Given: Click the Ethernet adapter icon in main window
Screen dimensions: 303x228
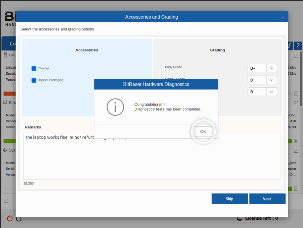Looking at the screenshot, I should pyautogui.click(x=5, y=102).
